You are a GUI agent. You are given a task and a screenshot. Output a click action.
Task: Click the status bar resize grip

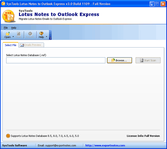point(165,147)
